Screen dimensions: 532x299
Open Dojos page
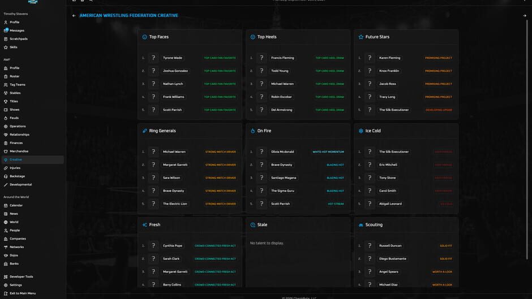pos(14,255)
